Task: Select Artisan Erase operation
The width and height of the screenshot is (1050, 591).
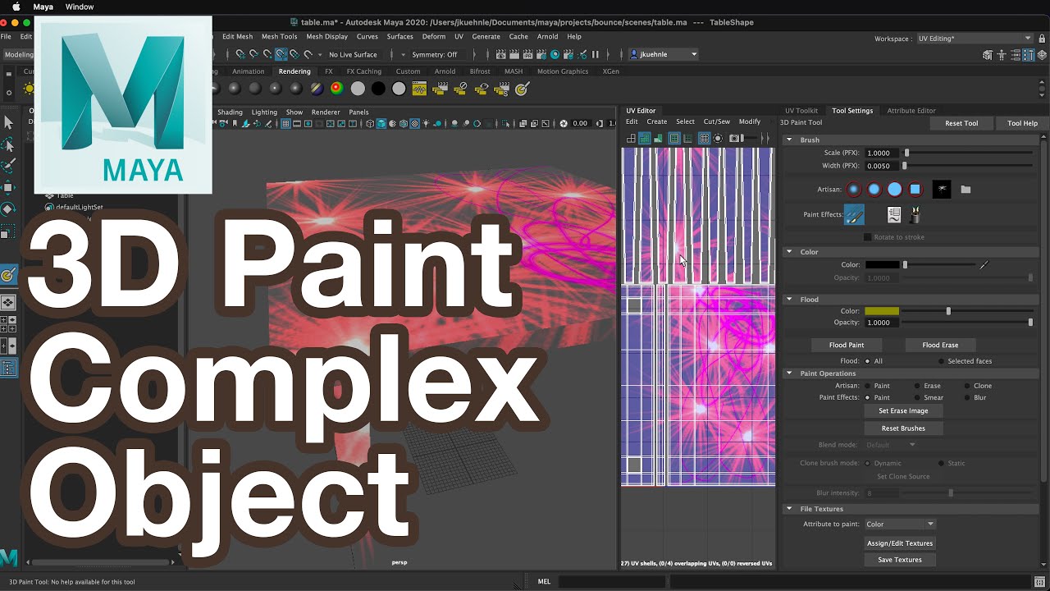Action: click(x=917, y=386)
